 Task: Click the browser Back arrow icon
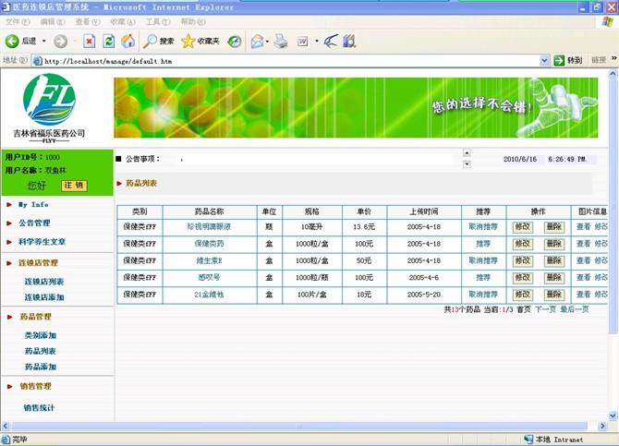pos(13,41)
